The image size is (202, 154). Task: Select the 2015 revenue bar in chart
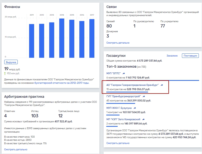click(72, 39)
